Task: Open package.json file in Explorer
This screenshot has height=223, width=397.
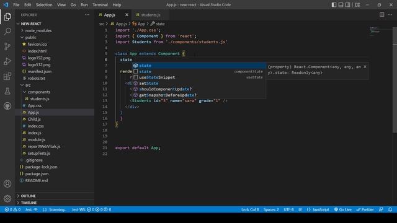Action: pyautogui.click(x=55, y=174)
